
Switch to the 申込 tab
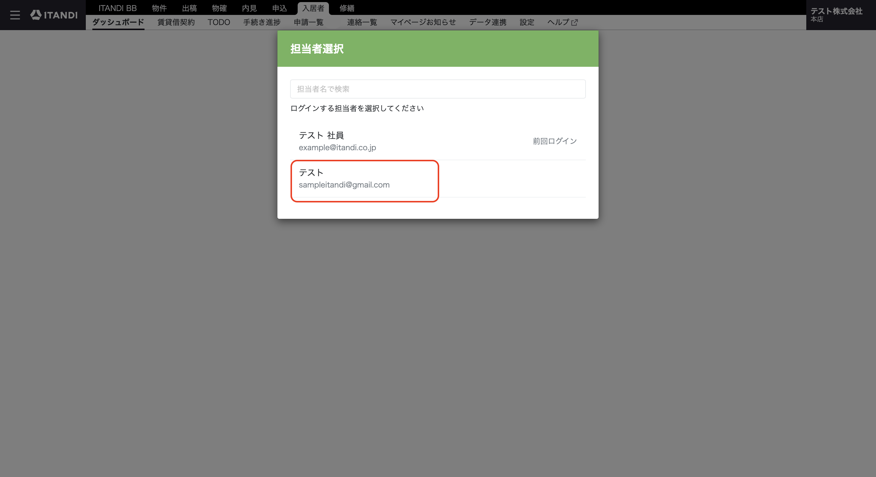279,8
